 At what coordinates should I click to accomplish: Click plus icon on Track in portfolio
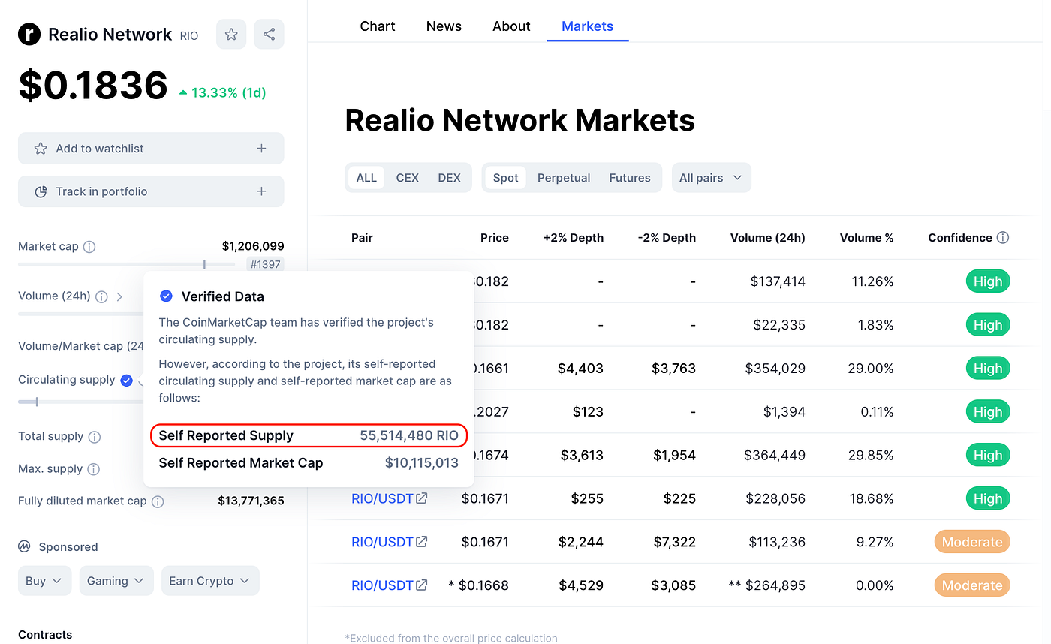pos(261,191)
